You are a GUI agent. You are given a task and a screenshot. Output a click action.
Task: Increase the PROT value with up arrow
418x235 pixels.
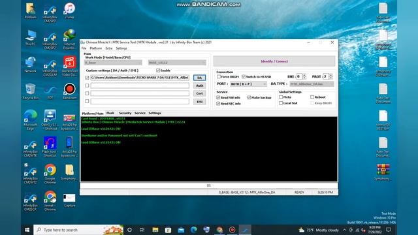point(331,75)
